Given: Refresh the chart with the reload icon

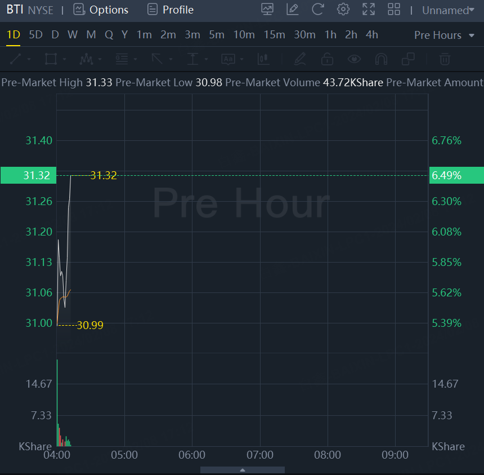Looking at the screenshot, I should [317, 9].
